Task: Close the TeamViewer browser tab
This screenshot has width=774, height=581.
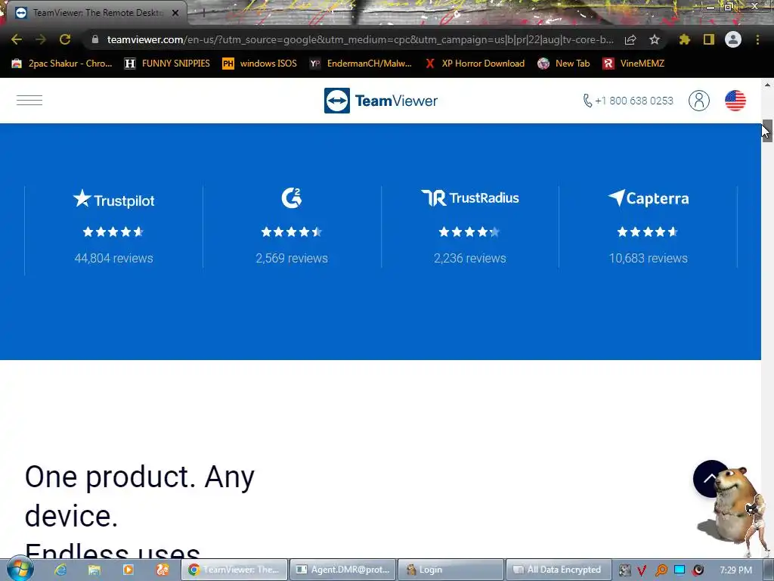Action: point(175,13)
